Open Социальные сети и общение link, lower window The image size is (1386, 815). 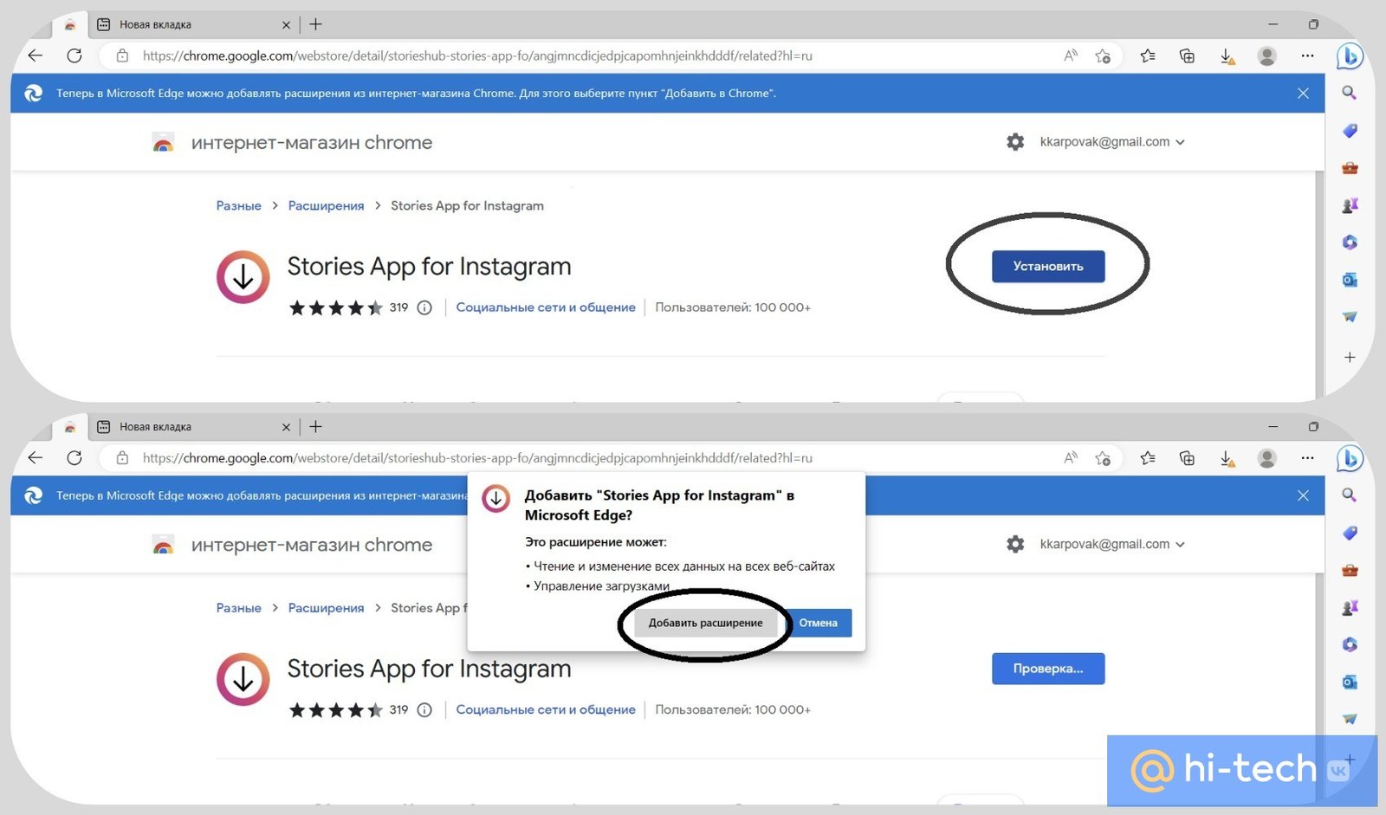(546, 709)
